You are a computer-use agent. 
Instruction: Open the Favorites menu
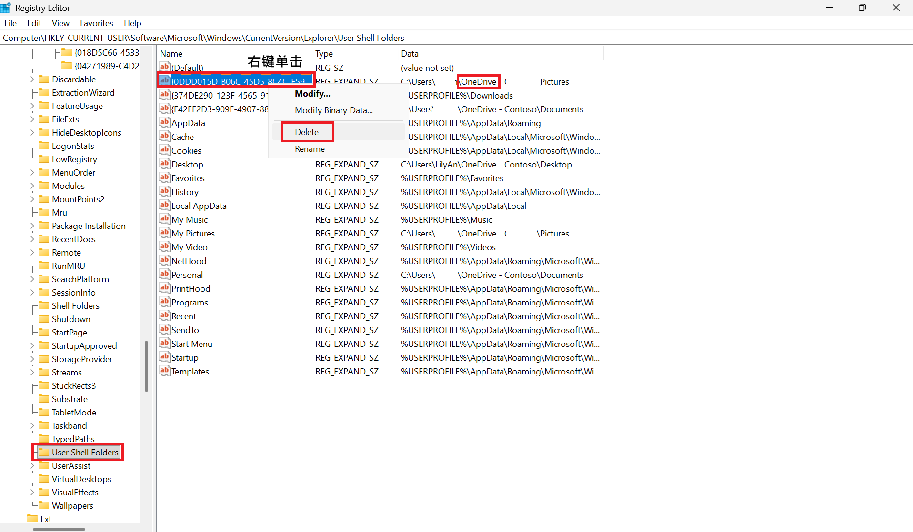coord(97,23)
